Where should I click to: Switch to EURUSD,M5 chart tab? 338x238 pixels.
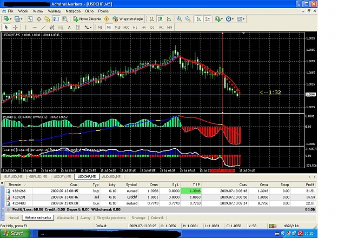14,177
